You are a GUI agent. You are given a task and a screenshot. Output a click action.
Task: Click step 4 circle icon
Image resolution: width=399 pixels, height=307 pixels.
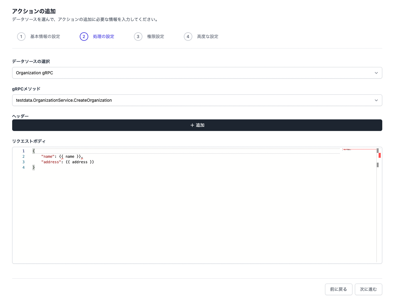(x=188, y=37)
